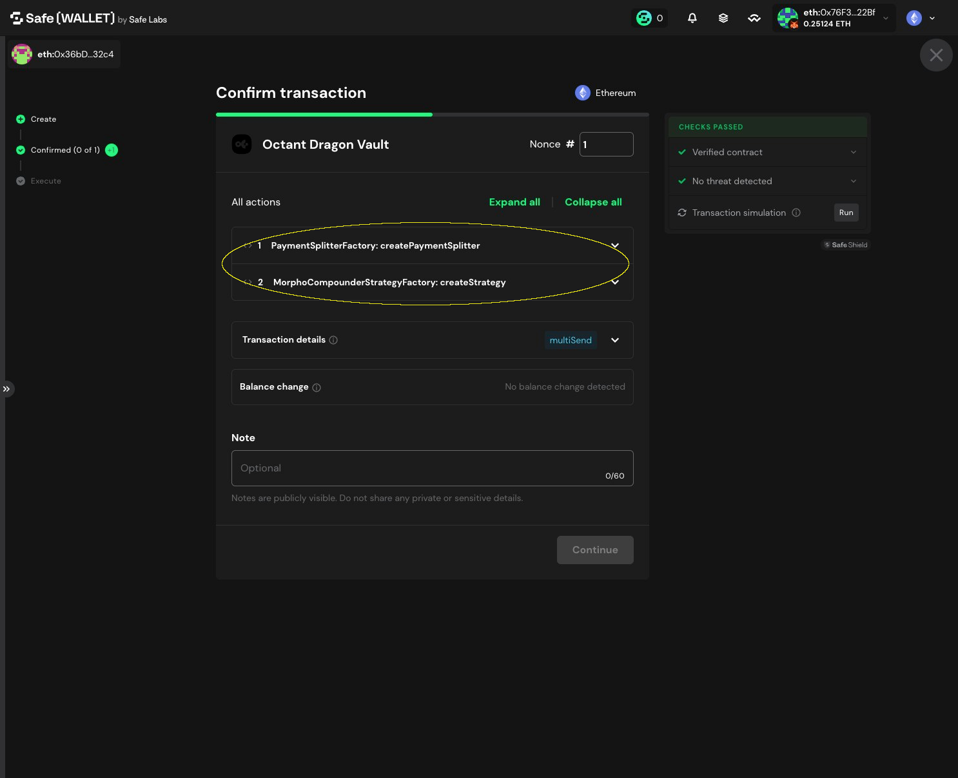Screen dimensions: 958x778
Task: Click the points counter badge showing 0
Action: (x=650, y=18)
